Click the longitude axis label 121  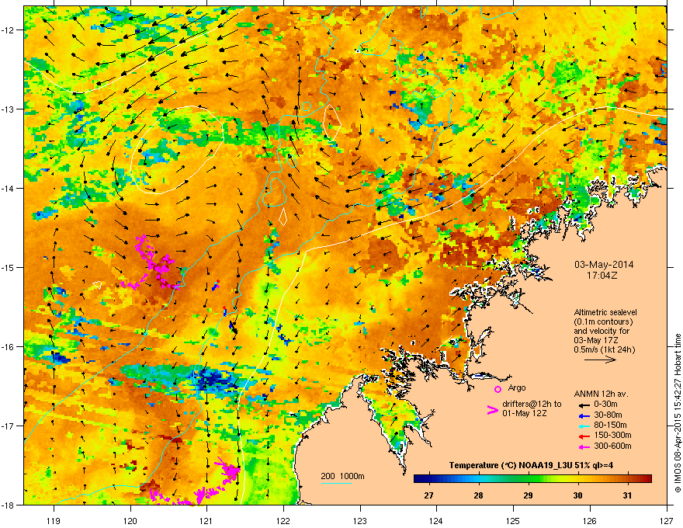point(206,520)
